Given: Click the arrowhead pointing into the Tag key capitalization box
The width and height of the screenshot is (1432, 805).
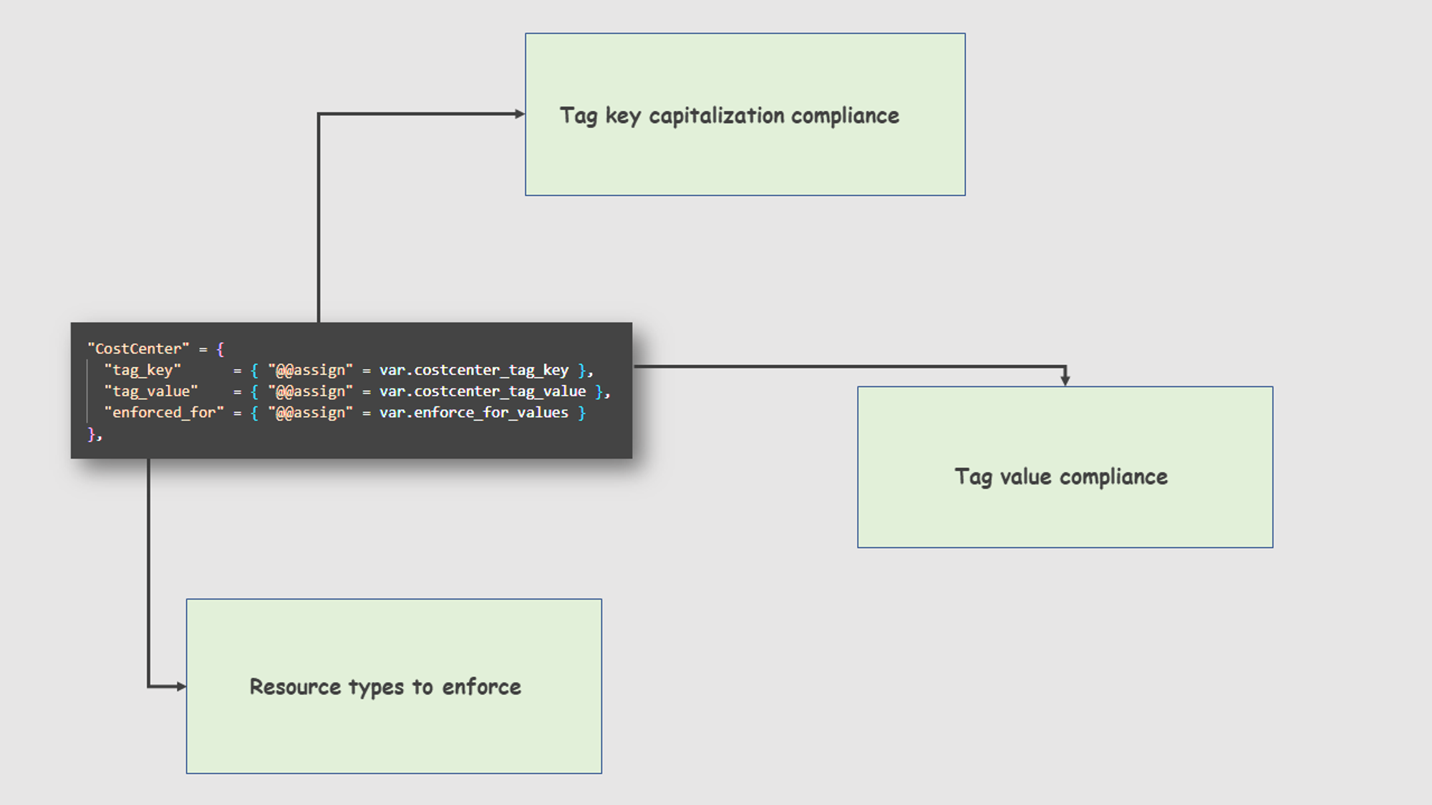Looking at the screenshot, I should 519,114.
